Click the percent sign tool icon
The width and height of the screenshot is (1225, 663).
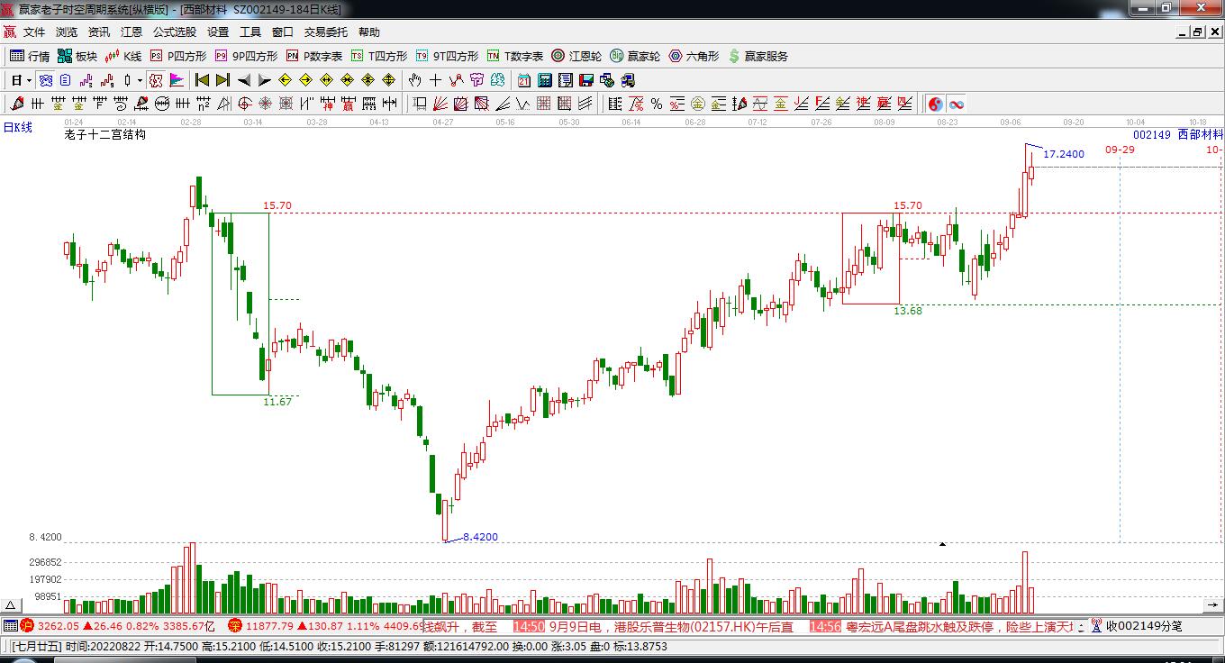click(657, 104)
